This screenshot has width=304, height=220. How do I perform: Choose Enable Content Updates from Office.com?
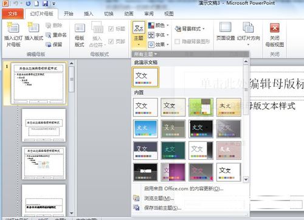point(184,188)
